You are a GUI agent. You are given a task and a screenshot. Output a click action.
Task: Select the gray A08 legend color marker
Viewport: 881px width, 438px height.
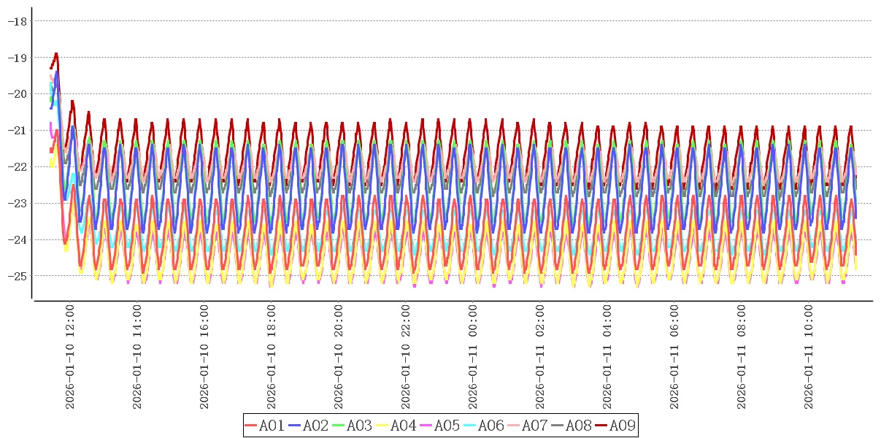(x=558, y=426)
